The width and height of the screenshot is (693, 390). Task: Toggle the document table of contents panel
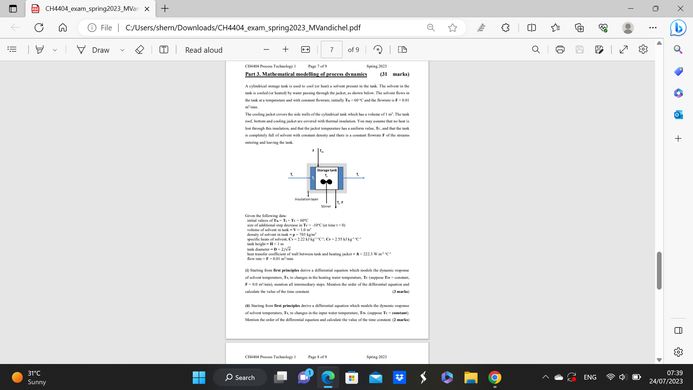point(12,49)
